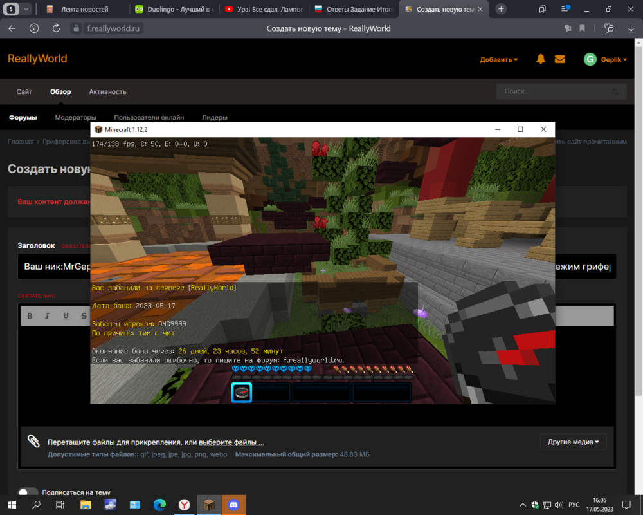Open the tab groups window icon
The width and height of the screenshot is (643, 515).
(542, 9)
